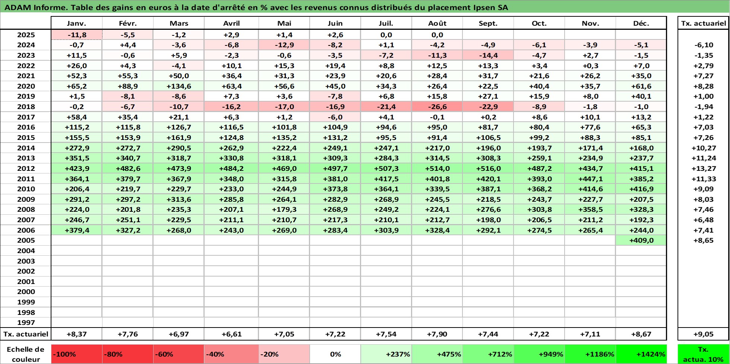Viewport: 730px width, 364px height.
Task: Select the -6,10 actuarial rate for 2024
Action: pos(703,45)
